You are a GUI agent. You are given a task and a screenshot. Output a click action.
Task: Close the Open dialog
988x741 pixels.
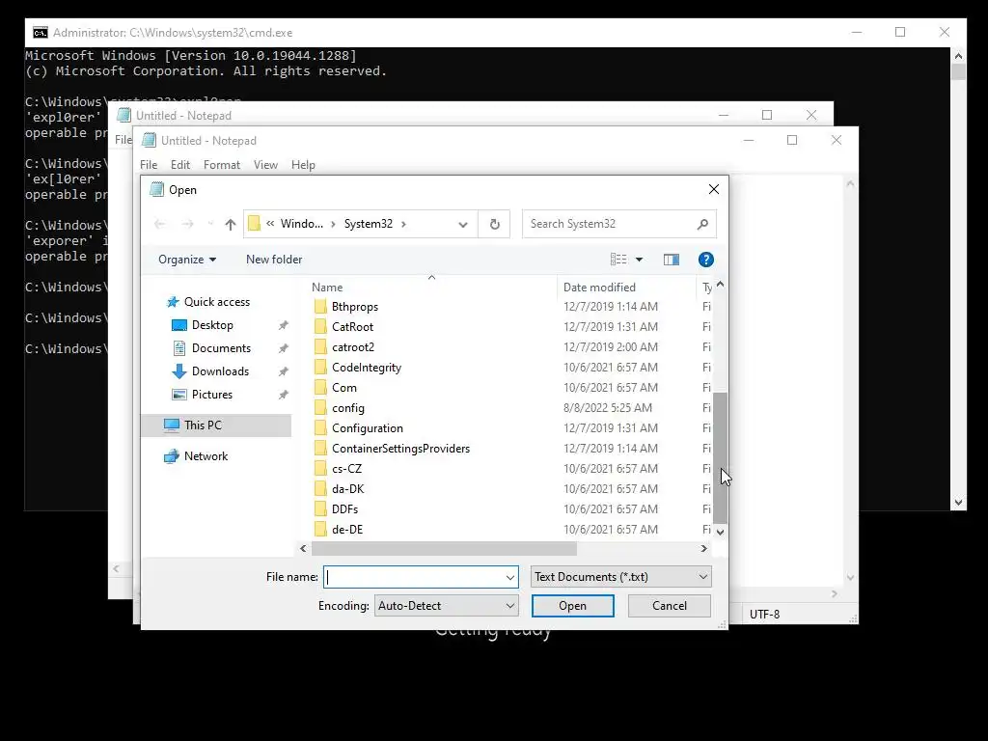(713, 190)
